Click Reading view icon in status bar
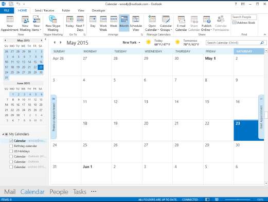Image resolution: width=268 pixels, height=202 pixels. 217,199
